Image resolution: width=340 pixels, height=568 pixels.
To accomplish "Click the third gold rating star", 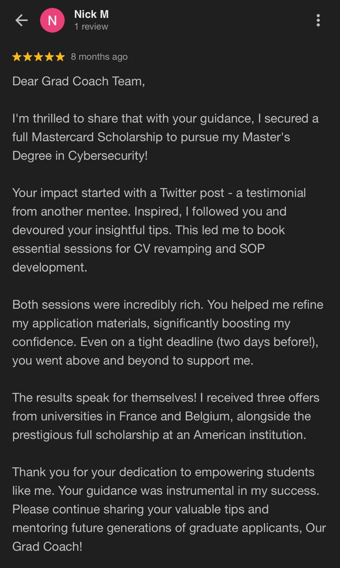I will pyautogui.click(x=39, y=57).
